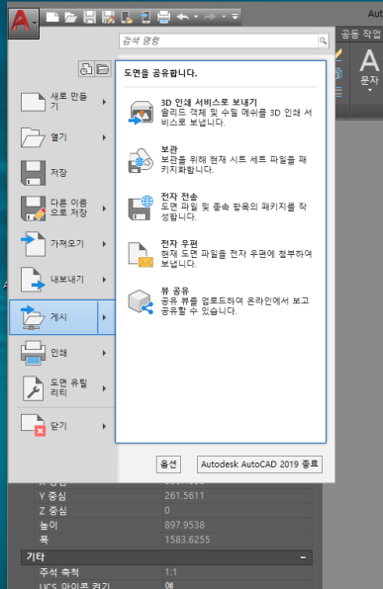Choose 3D 인쇄 서비스로 보내기 option
The image size is (383, 589).
click(x=221, y=113)
